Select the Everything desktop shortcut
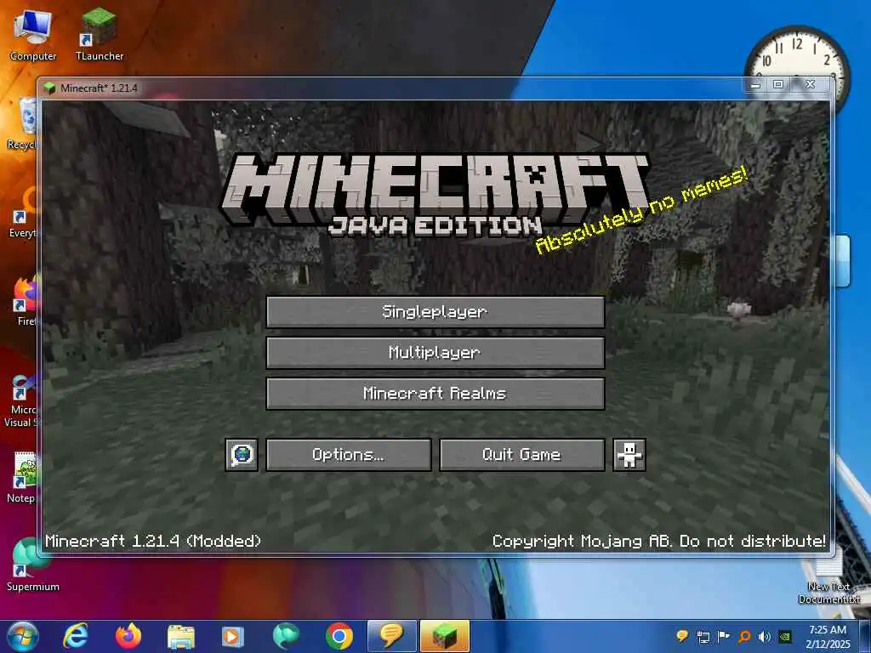This screenshot has height=653, width=871. point(22,213)
